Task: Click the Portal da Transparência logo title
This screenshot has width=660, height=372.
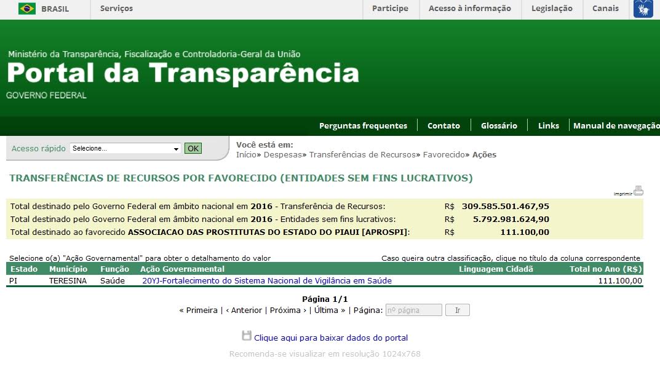Action: [x=183, y=73]
